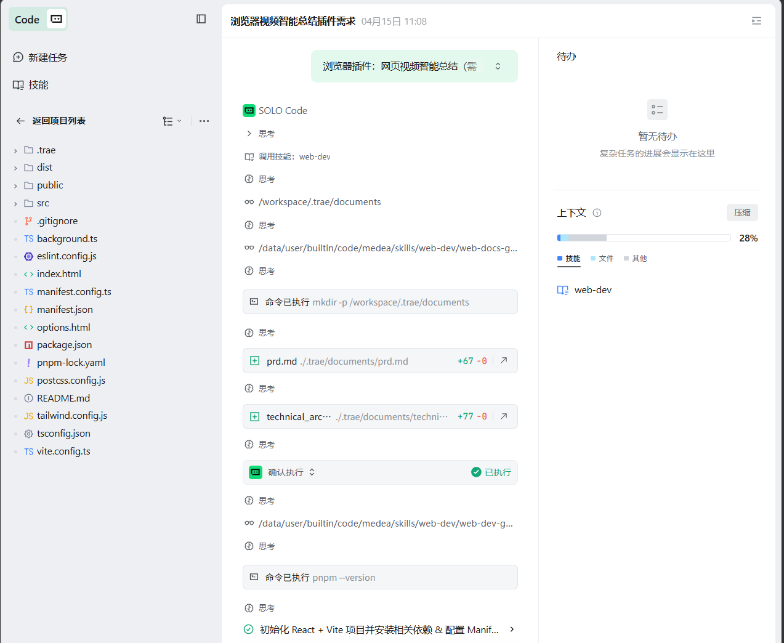Expand the 初始化 React + Vite task chevron
The height and width of the screenshot is (643, 784).
512,629
